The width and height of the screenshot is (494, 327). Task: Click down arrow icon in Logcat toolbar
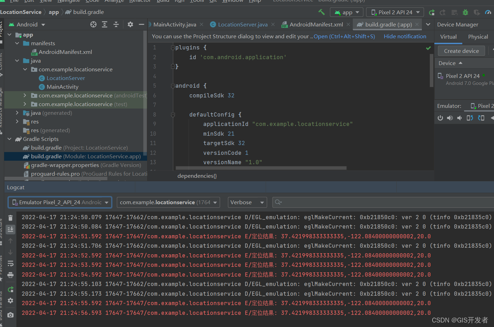[x=10, y=252]
